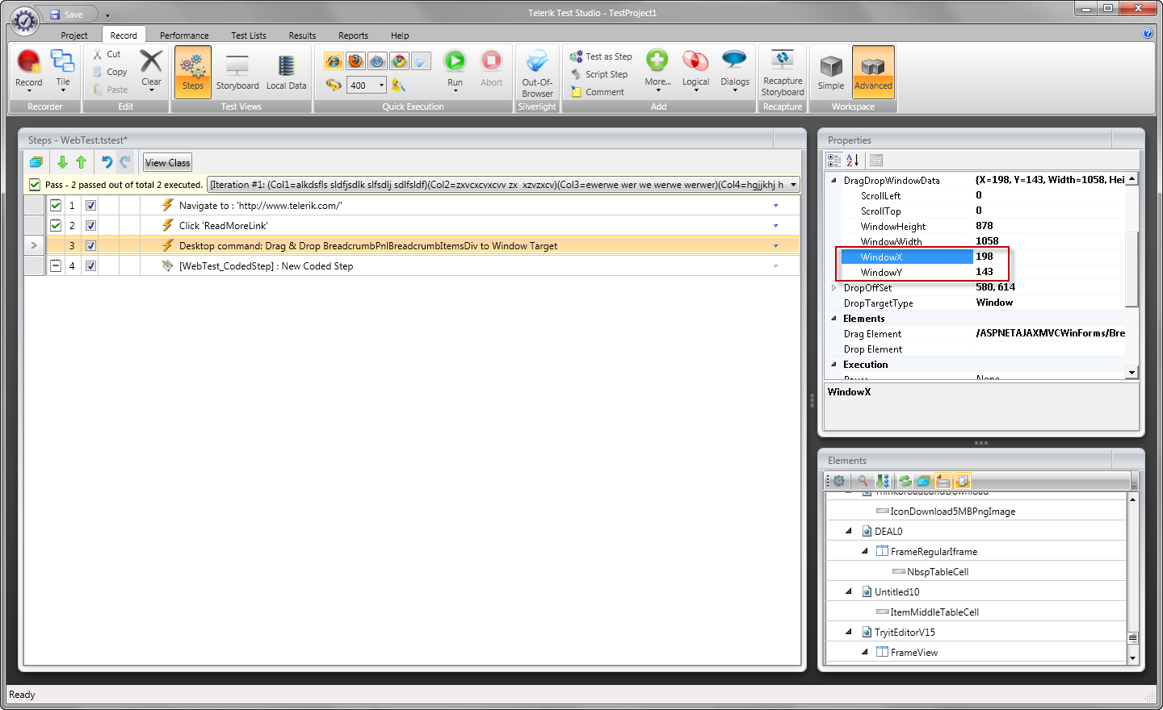Click the find element magnifier icon

[x=863, y=481]
